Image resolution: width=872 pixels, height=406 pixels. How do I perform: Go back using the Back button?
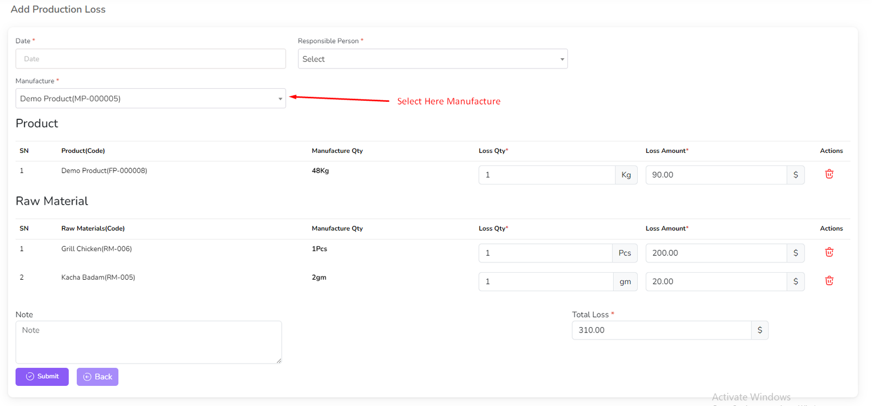click(98, 377)
